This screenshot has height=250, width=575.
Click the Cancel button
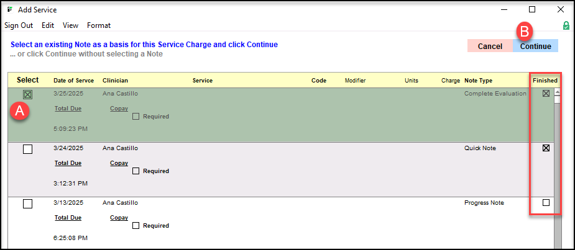[490, 46]
